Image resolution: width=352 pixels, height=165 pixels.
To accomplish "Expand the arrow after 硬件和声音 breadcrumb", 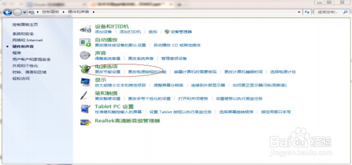I will [94, 12].
